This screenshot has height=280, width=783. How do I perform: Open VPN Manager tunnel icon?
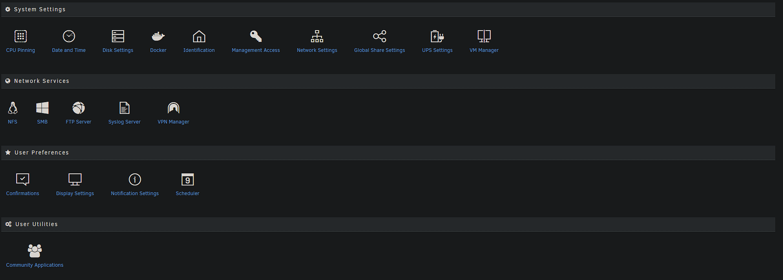point(173,108)
